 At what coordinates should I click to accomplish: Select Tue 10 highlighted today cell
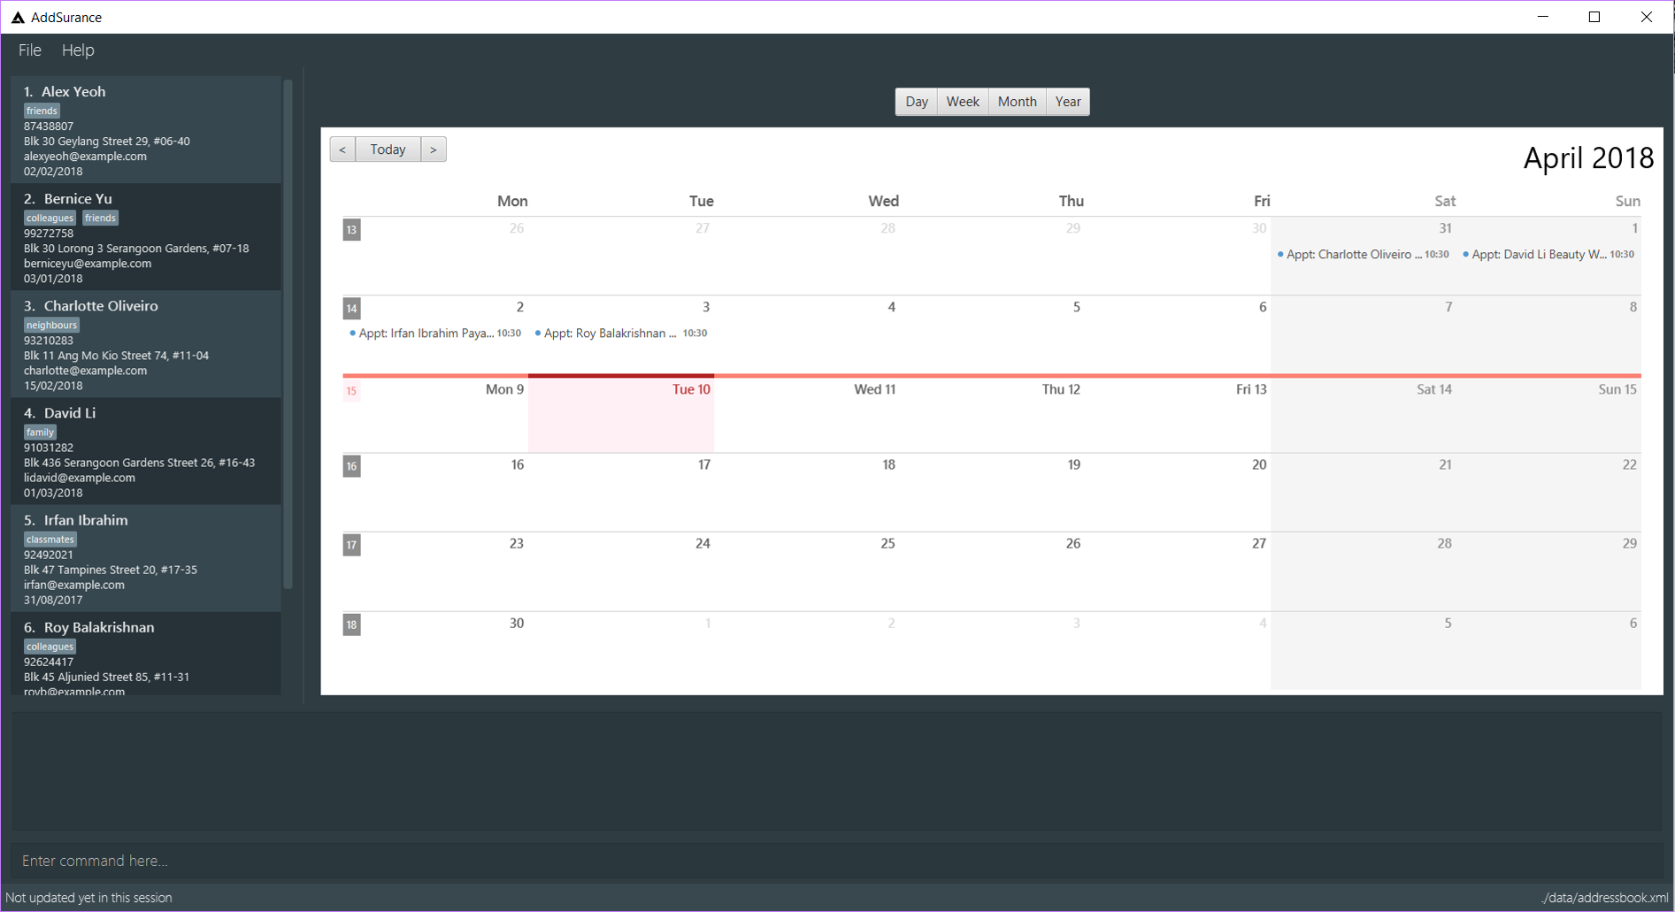pyautogui.click(x=621, y=415)
